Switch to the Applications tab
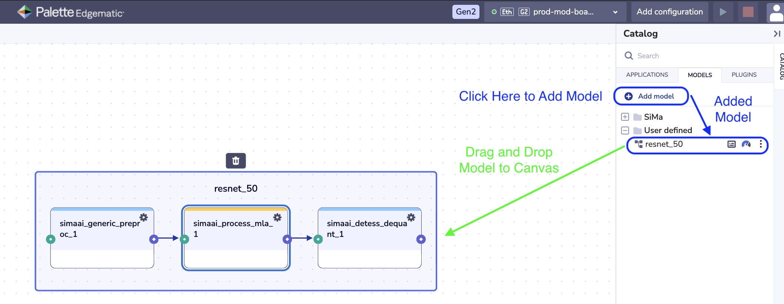 point(647,75)
